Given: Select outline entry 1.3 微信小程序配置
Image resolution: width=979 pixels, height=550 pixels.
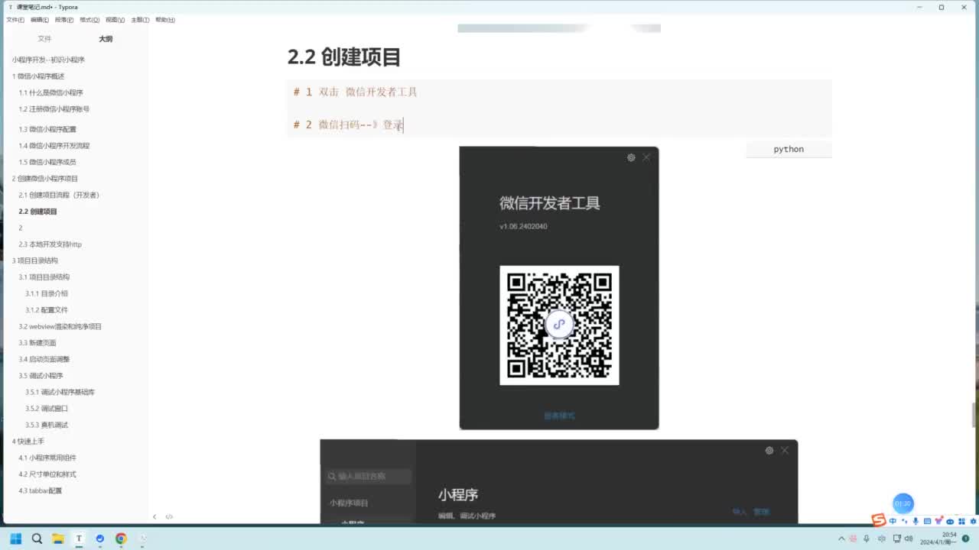Looking at the screenshot, I should [x=47, y=129].
